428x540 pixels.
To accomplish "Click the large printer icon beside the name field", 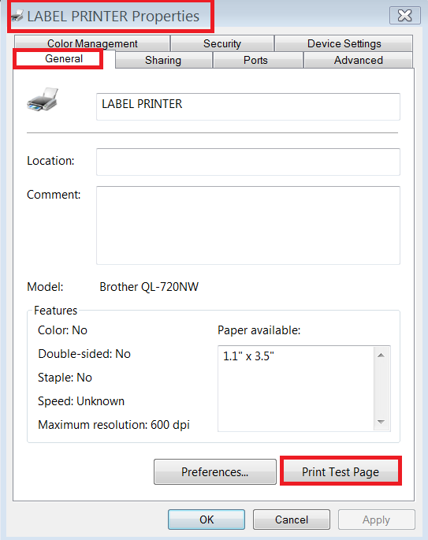I will coord(43,99).
